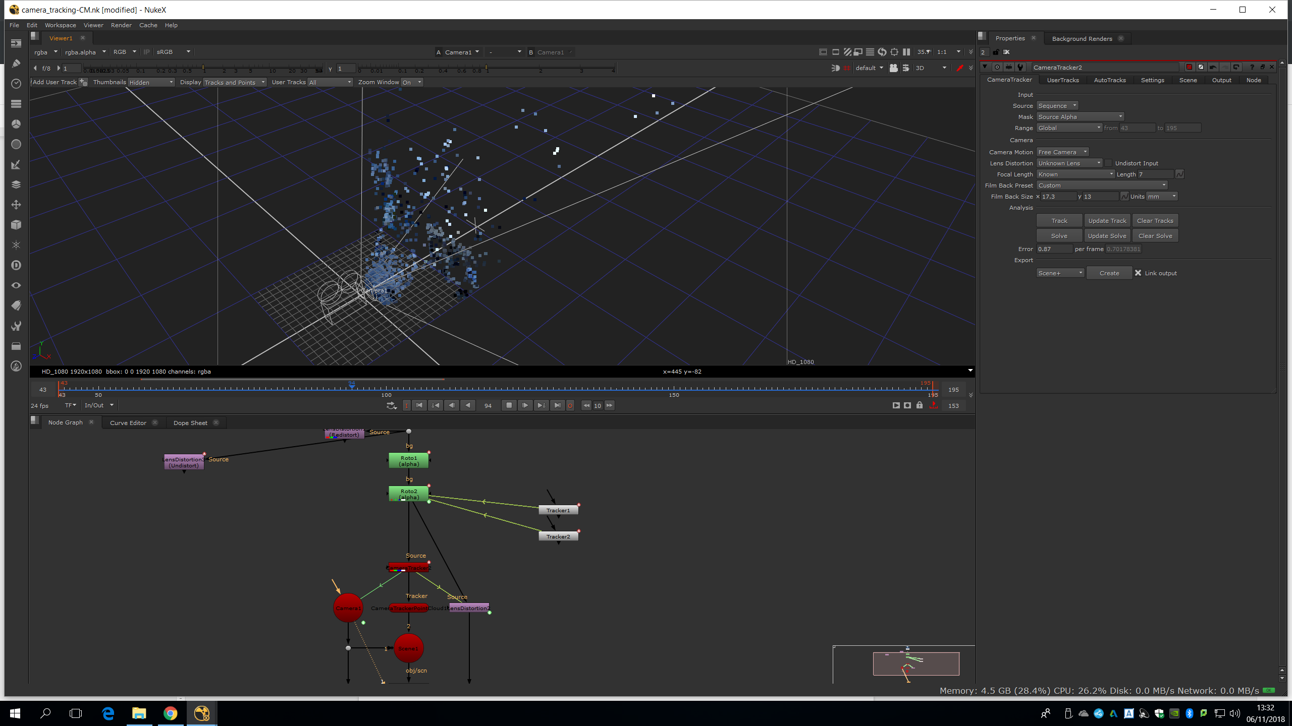
Task: Toggle the Link output checkbox
Action: click(x=1138, y=273)
